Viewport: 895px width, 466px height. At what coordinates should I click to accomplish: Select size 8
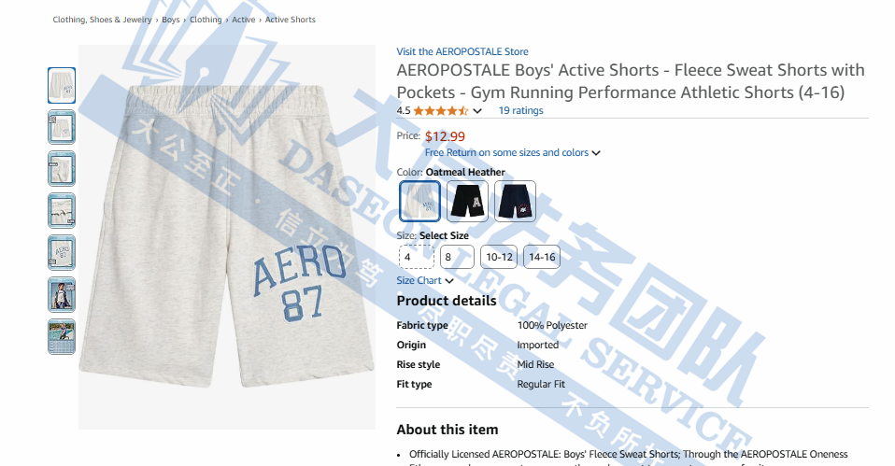pyautogui.click(x=457, y=257)
